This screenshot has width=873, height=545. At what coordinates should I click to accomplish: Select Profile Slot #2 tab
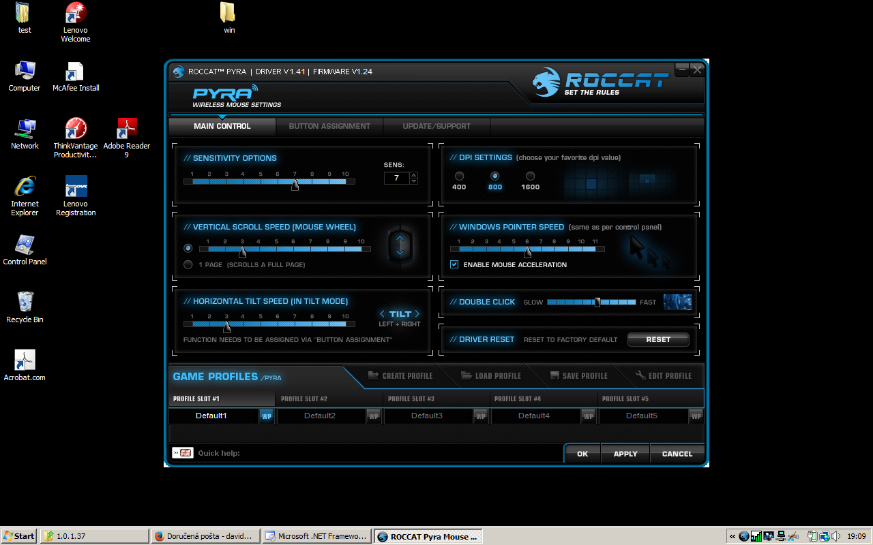329,399
